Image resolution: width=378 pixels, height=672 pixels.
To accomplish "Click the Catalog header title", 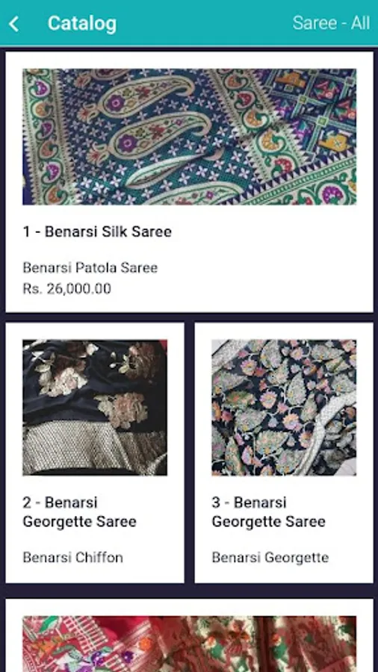I will click(82, 24).
